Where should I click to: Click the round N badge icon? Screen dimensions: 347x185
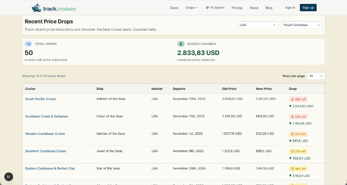[x=9, y=176]
